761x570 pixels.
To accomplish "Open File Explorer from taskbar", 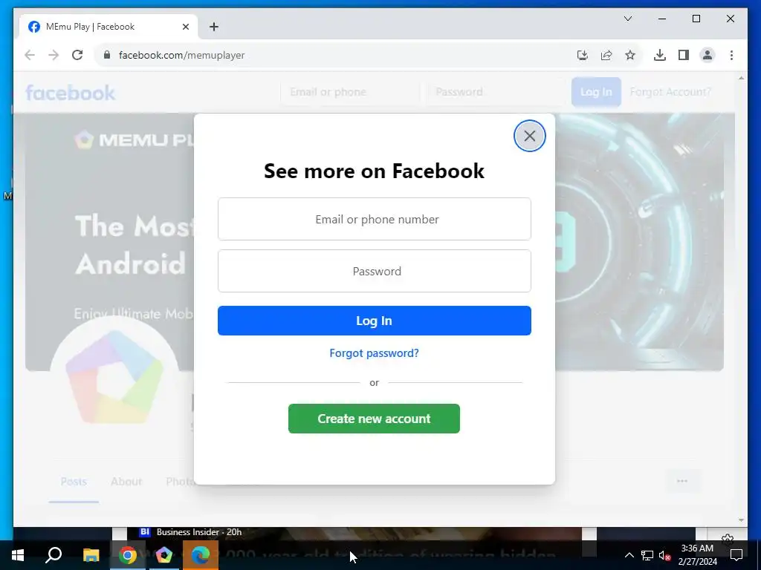I will 91,555.
